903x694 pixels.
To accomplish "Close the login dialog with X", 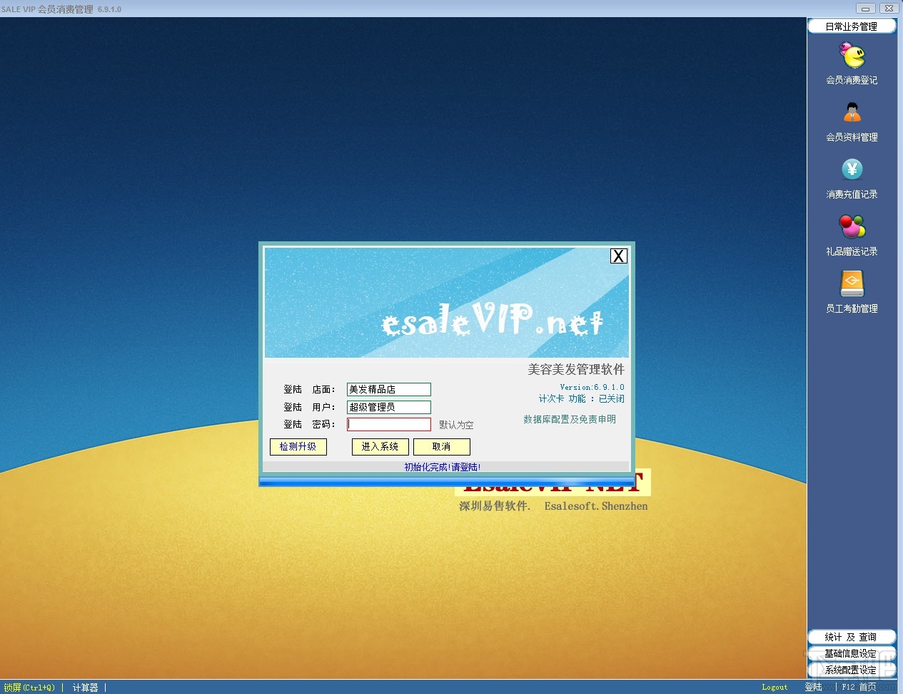I will click(x=619, y=256).
